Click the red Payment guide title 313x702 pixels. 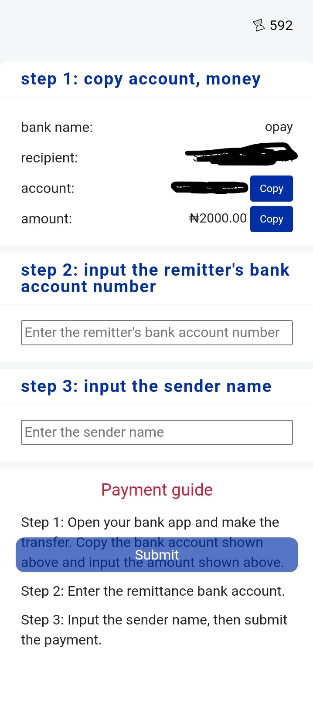(x=156, y=490)
